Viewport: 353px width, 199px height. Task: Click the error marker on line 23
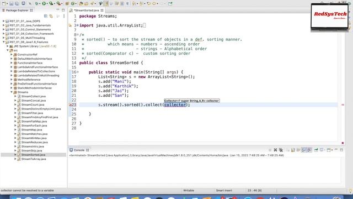point(70,104)
